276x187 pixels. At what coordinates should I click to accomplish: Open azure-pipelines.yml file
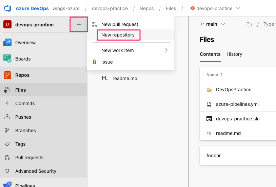click(237, 104)
